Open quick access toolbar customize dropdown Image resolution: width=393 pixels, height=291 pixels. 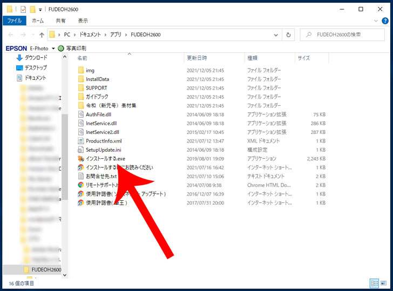click(40, 10)
